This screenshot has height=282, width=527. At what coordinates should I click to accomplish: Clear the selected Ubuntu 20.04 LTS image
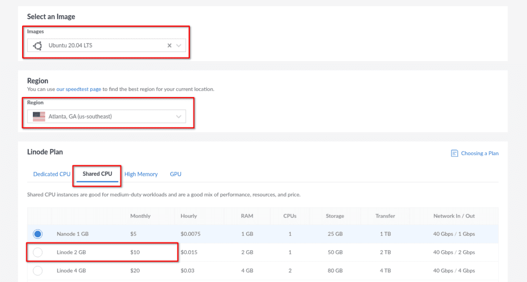[169, 46]
